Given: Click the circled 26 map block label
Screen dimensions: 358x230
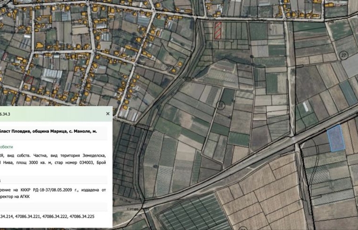Looking at the screenshot, I should pyautogui.click(x=221, y=105).
